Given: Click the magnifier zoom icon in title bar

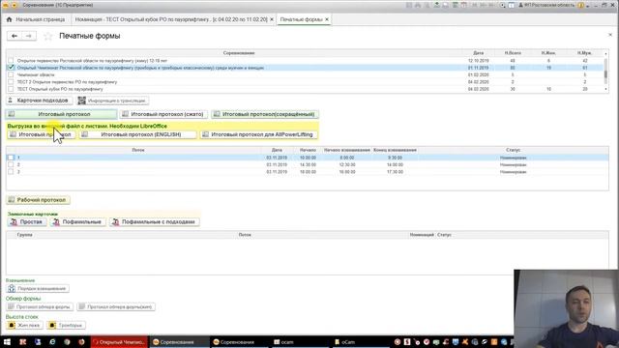Looking at the screenshot, I should coord(503,5).
